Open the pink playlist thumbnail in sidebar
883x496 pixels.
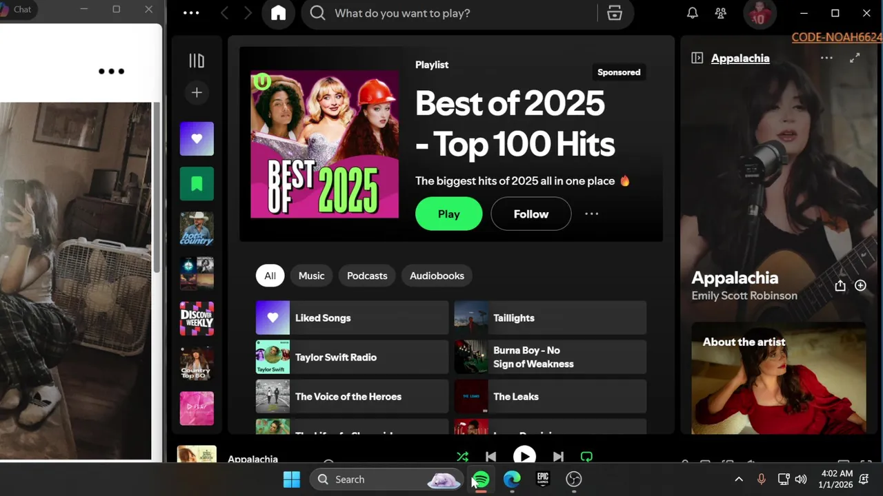pyautogui.click(x=197, y=408)
